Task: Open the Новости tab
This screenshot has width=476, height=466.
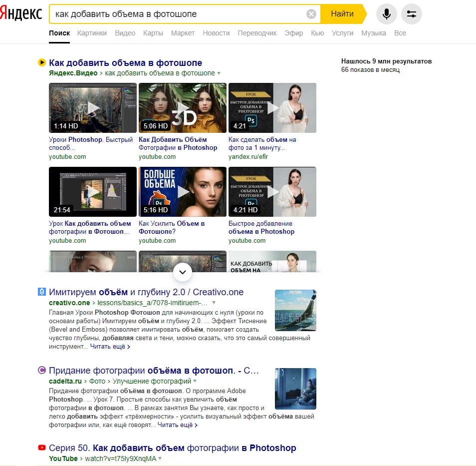Action: point(216,33)
